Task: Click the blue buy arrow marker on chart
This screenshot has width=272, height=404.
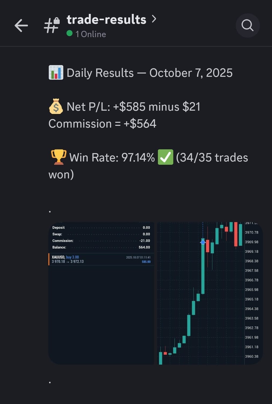Action: (203, 242)
